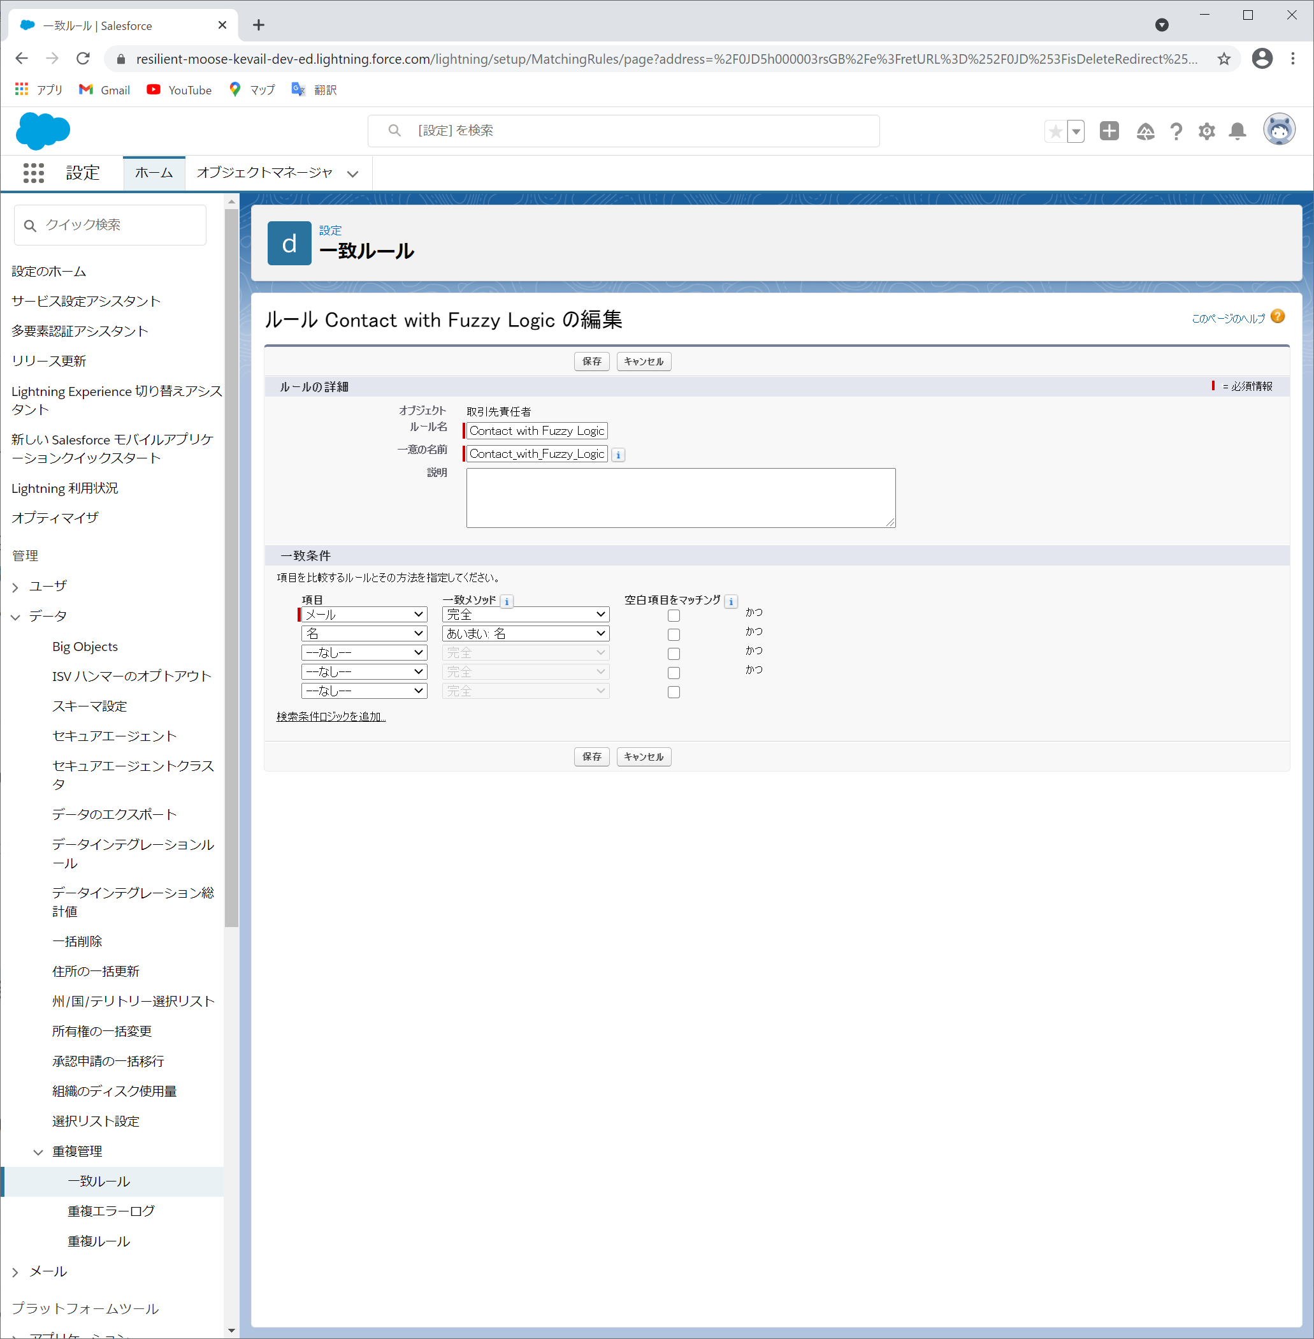Open the notifications bell
Image resolution: width=1314 pixels, height=1339 pixels.
(x=1237, y=131)
